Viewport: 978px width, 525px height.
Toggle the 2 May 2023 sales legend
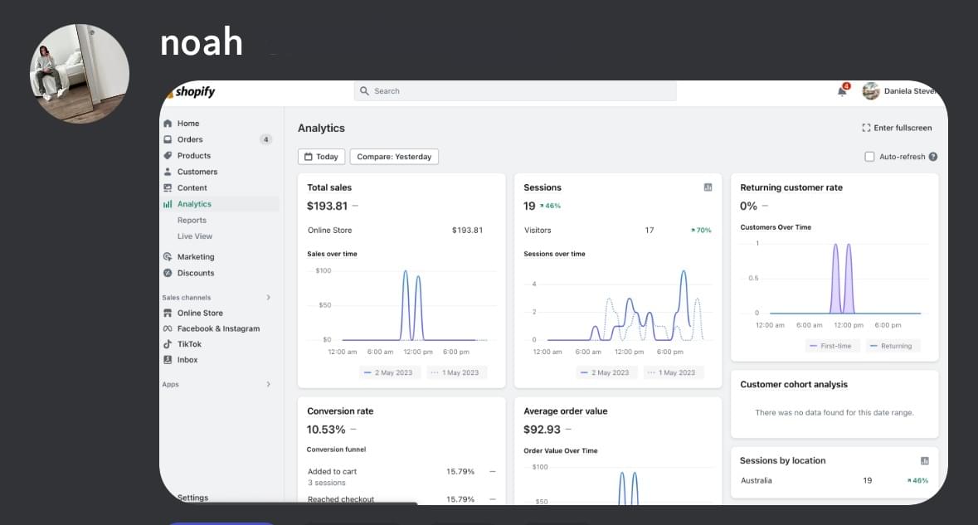pos(388,372)
